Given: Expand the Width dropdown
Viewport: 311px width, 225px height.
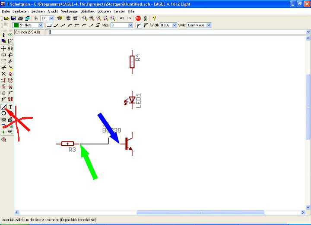Looking at the screenshot, I should coord(175,25).
